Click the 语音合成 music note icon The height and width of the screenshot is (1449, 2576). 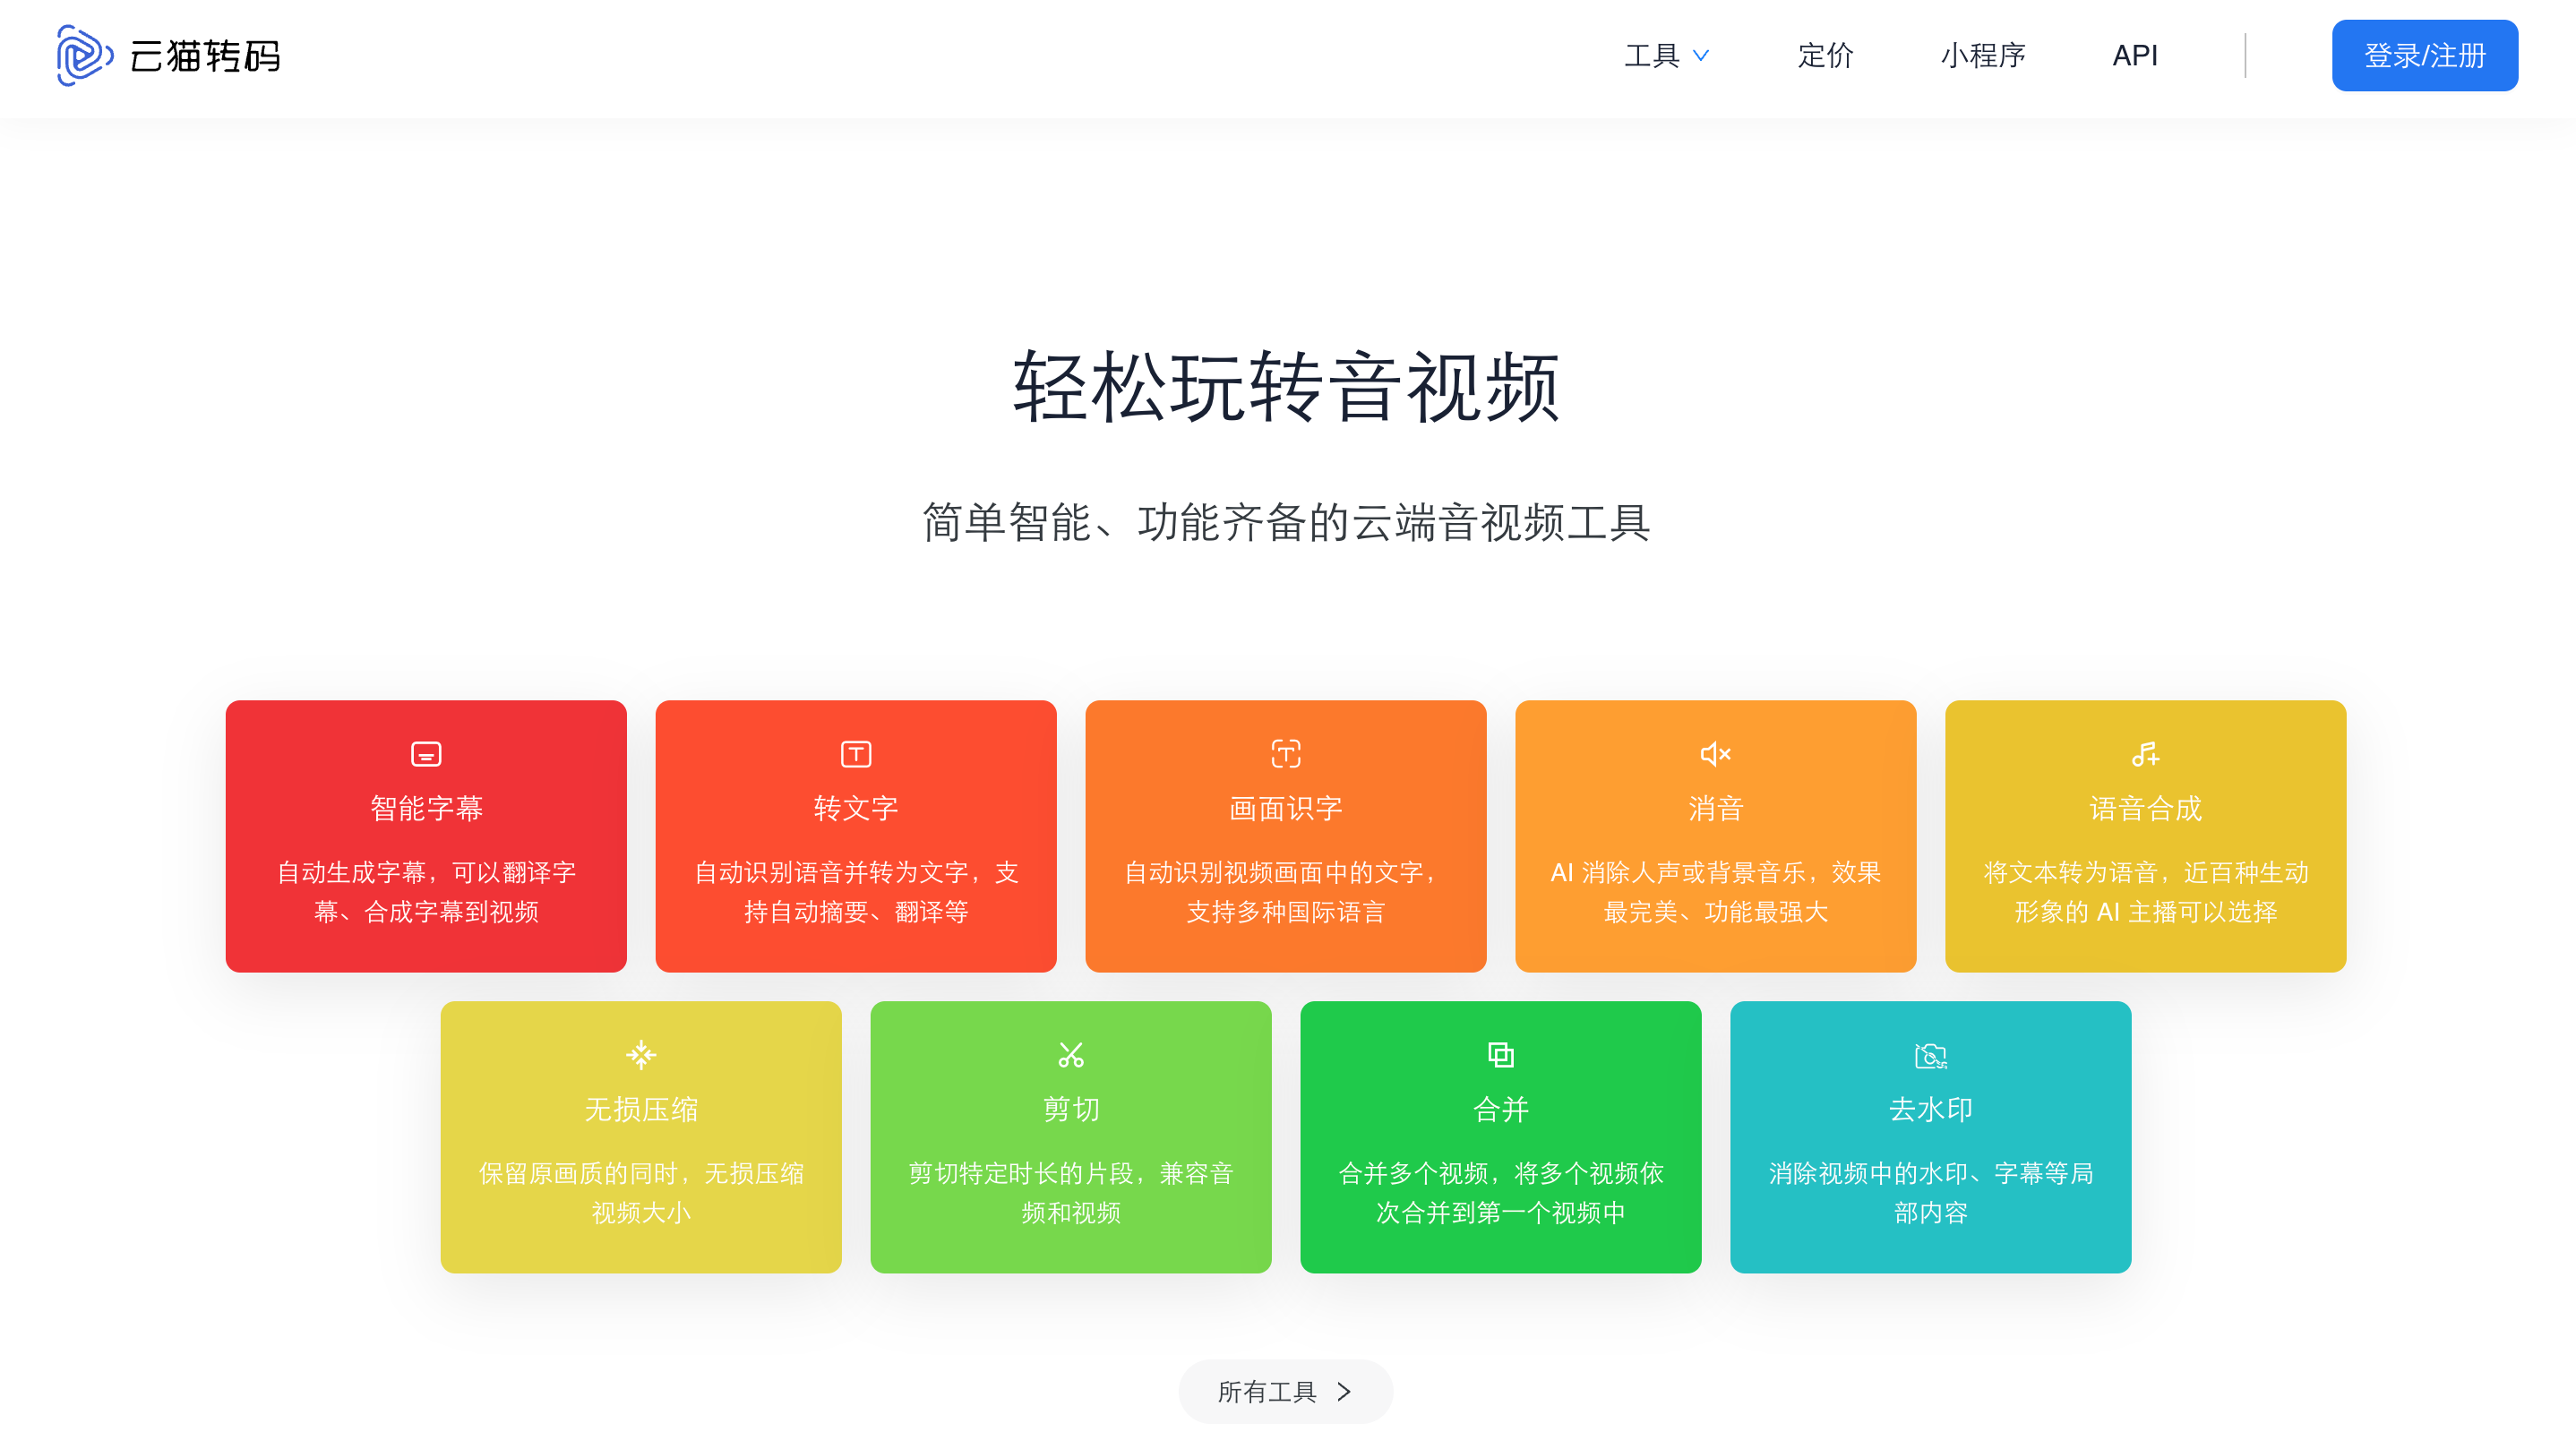click(2145, 754)
